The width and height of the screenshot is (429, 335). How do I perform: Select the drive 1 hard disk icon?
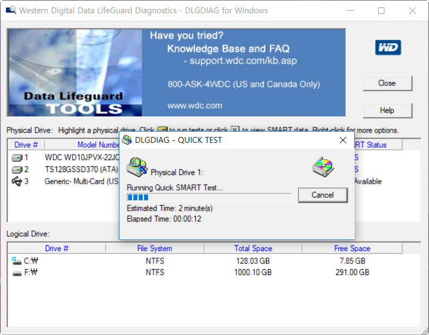tap(17, 158)
